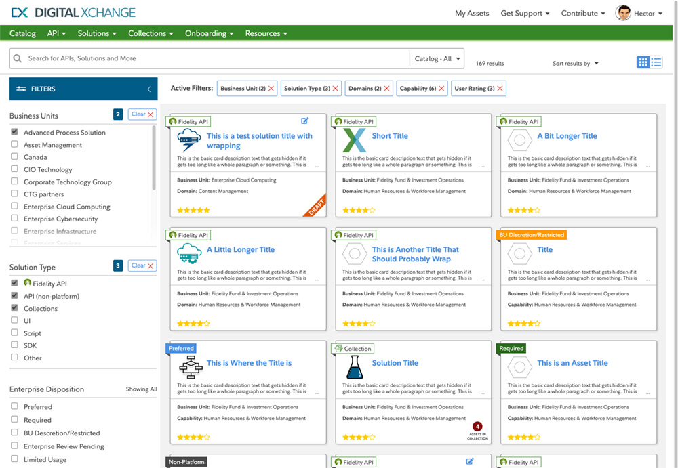The width and height of the screenshot is (678, 468).
Task: Enable the Preferred disposition filter
Action: [16, 407]
